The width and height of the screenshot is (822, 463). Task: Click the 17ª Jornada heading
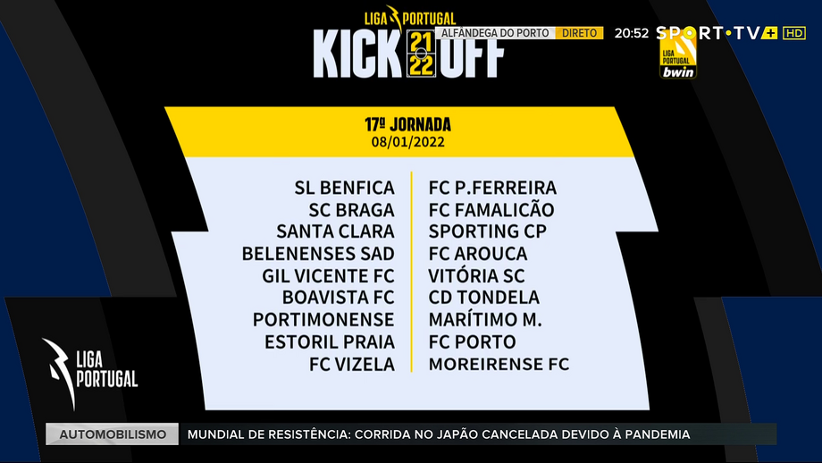(407, 124)
